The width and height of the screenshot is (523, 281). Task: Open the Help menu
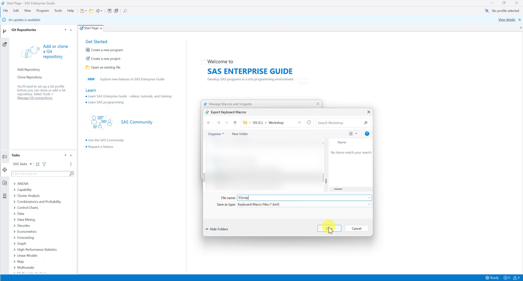(70, 10)
